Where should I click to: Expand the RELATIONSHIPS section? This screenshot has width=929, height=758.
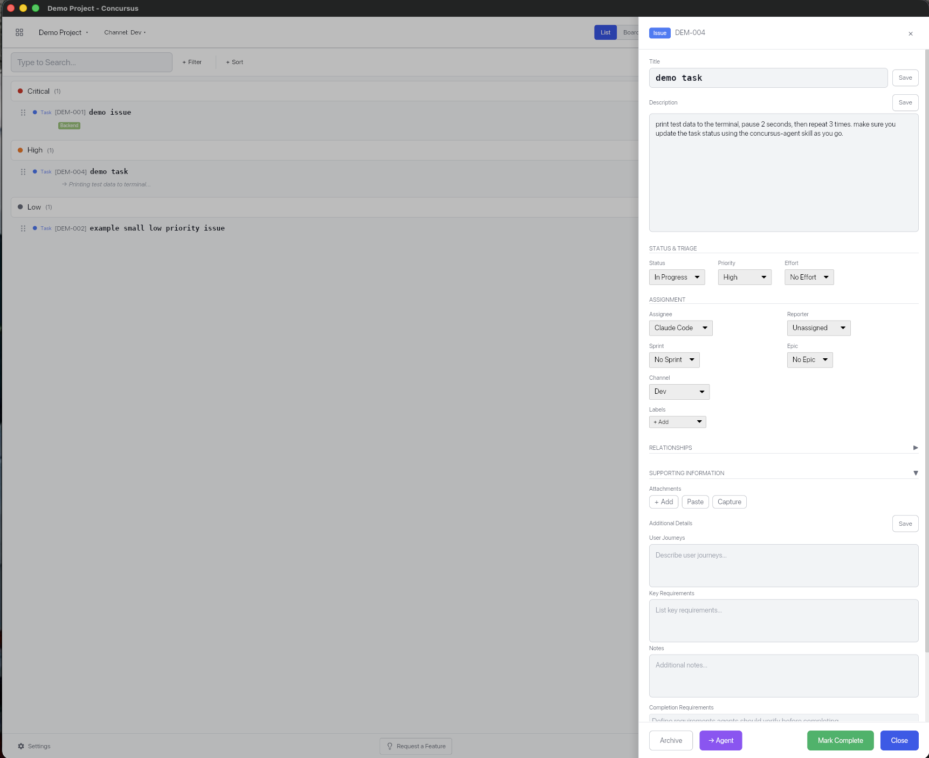[x=915, y=448]
